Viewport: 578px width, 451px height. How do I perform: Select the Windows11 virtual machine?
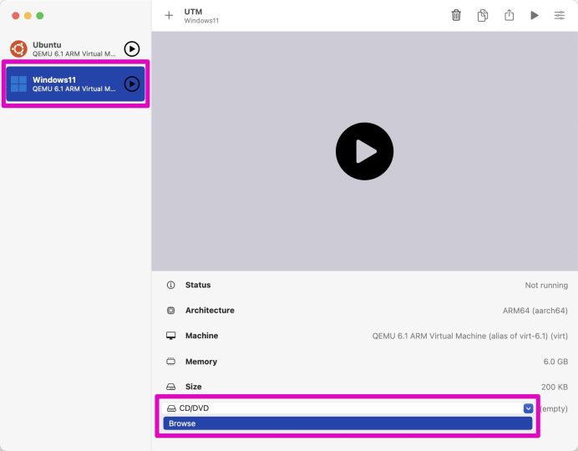pos(75,84)
